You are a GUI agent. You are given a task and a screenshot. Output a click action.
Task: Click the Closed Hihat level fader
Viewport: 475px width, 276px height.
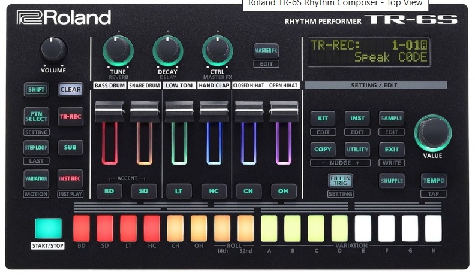click(249, 111)
